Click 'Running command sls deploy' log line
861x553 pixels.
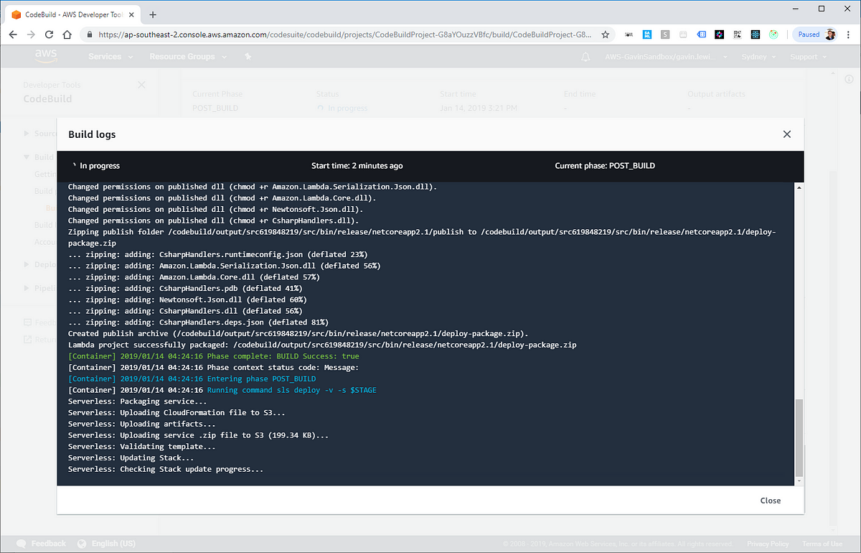point(222,390)
